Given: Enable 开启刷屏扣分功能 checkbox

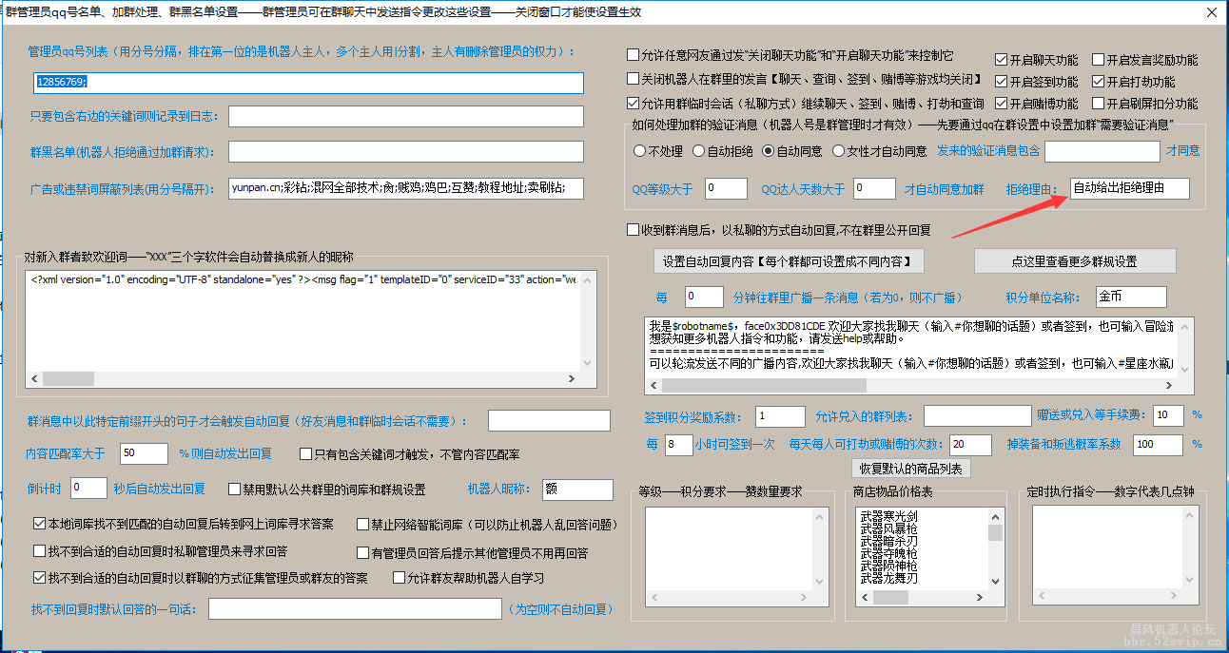Looking at the screenshot, I should [x=1099, y=104].
